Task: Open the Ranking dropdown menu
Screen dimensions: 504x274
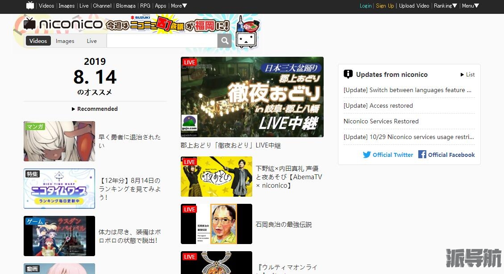Action: [x=445, y=6]
